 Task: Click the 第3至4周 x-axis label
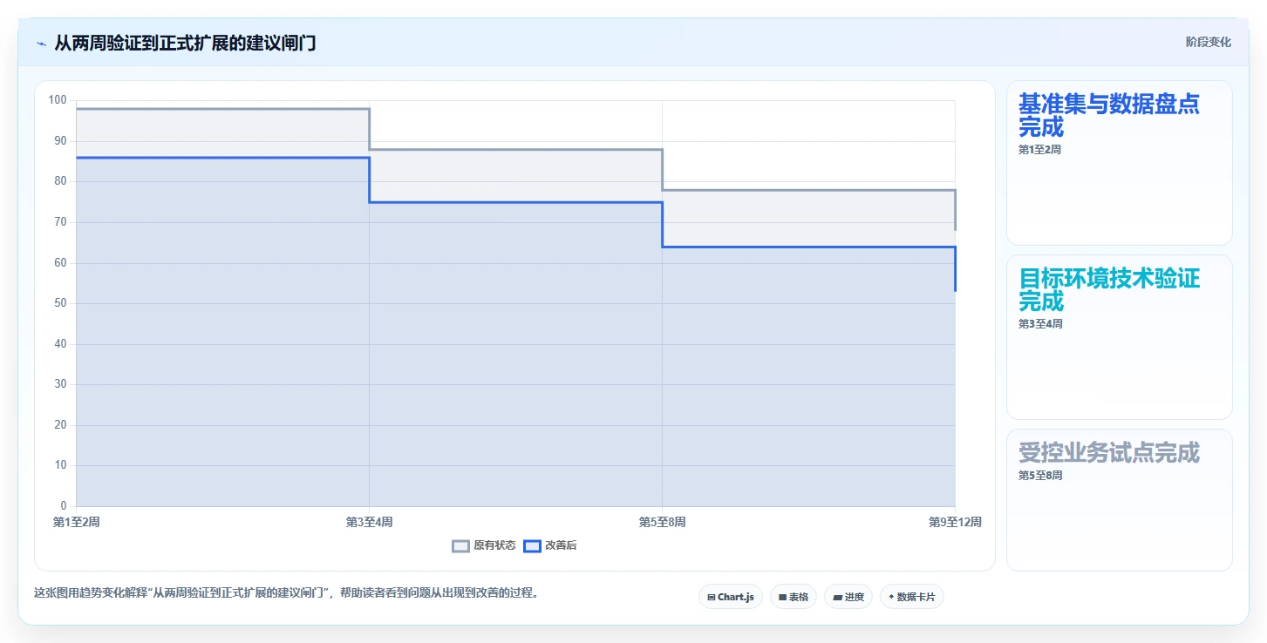point(369,522)
